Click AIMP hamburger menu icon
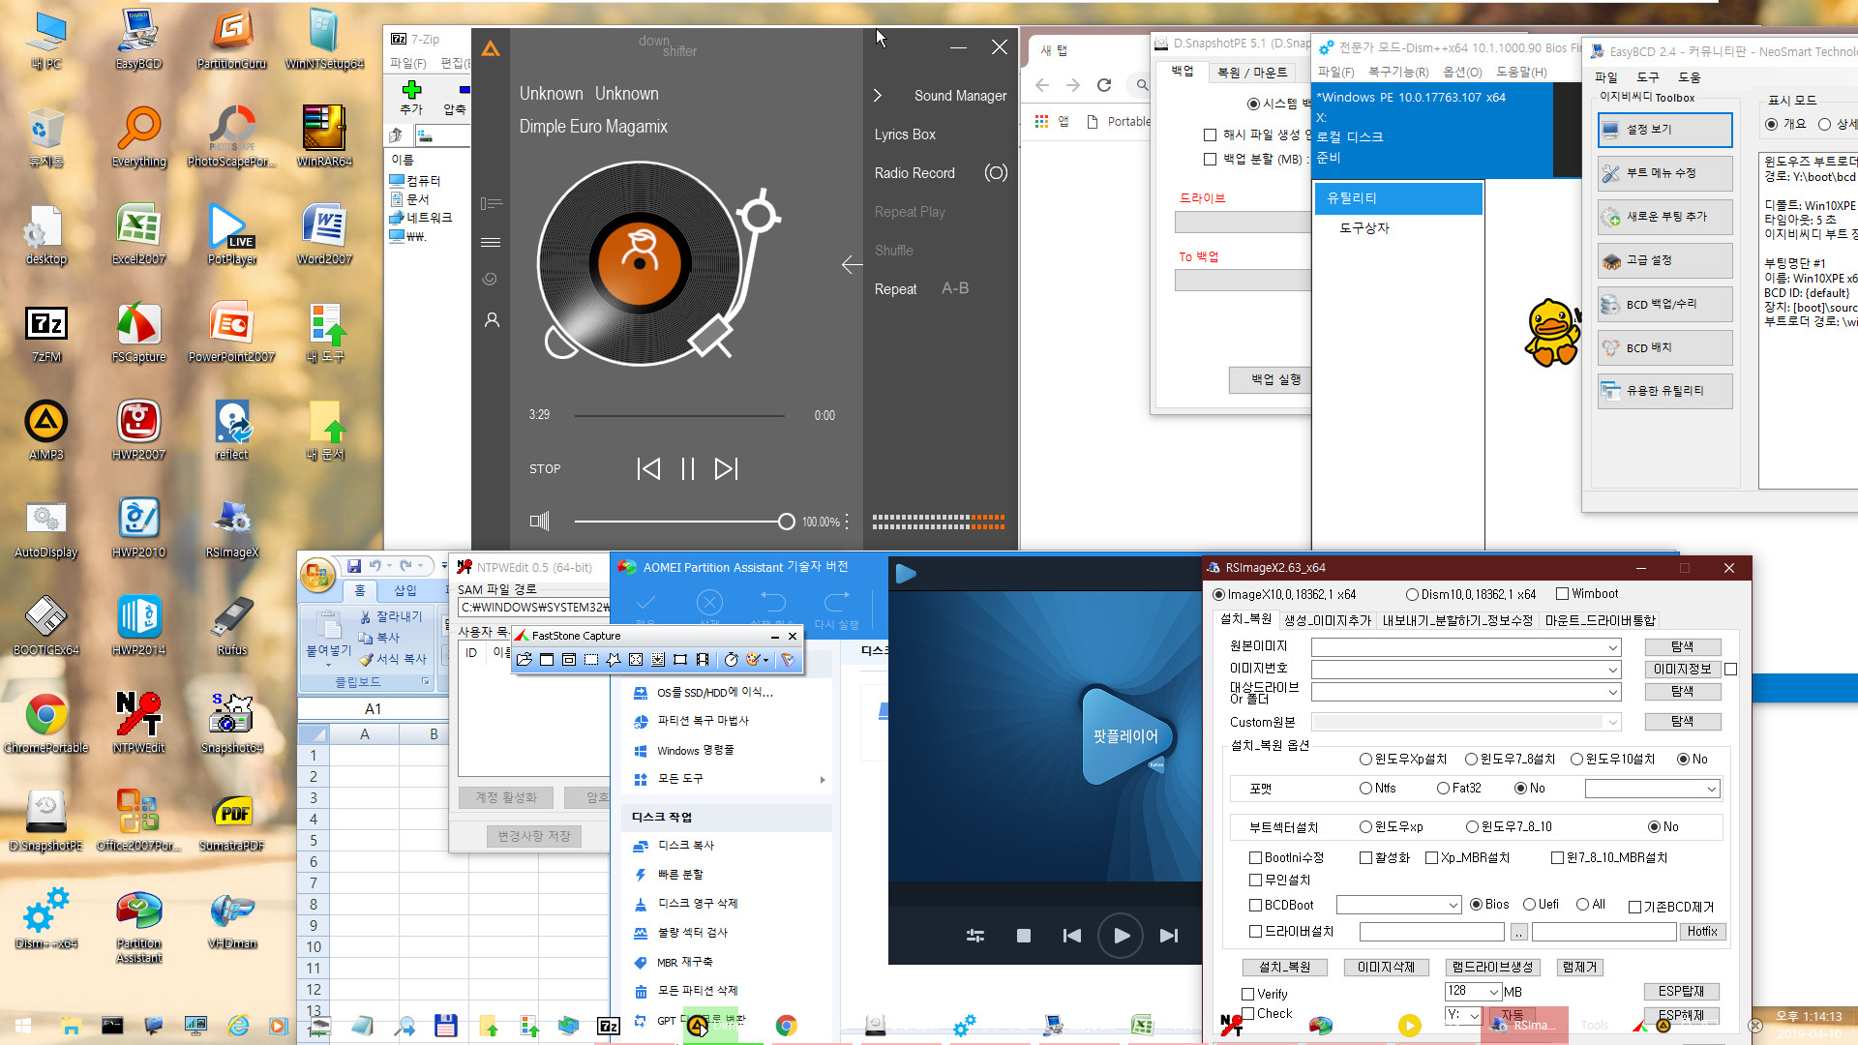Viewport: 1858px width, 1045px height. [x=491, y=242]
